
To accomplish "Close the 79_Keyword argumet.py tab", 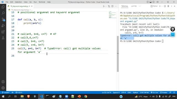I will [32, 6].
